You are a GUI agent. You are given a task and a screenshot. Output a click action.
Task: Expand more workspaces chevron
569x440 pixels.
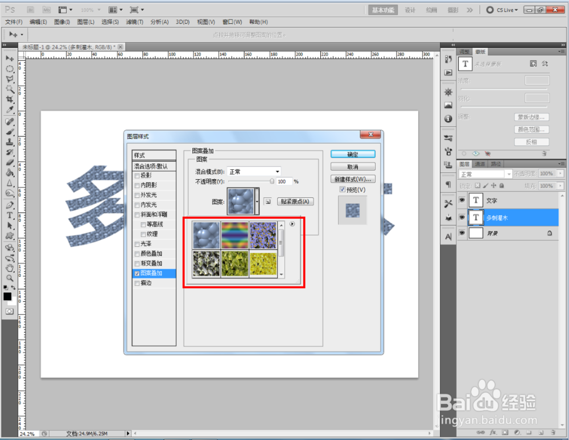pos(470,10)
